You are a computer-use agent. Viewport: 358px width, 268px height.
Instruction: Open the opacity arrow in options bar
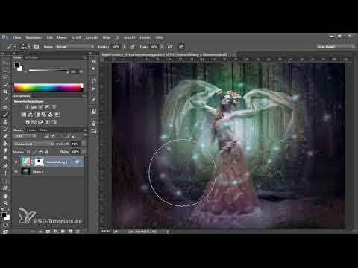[124, 46]
